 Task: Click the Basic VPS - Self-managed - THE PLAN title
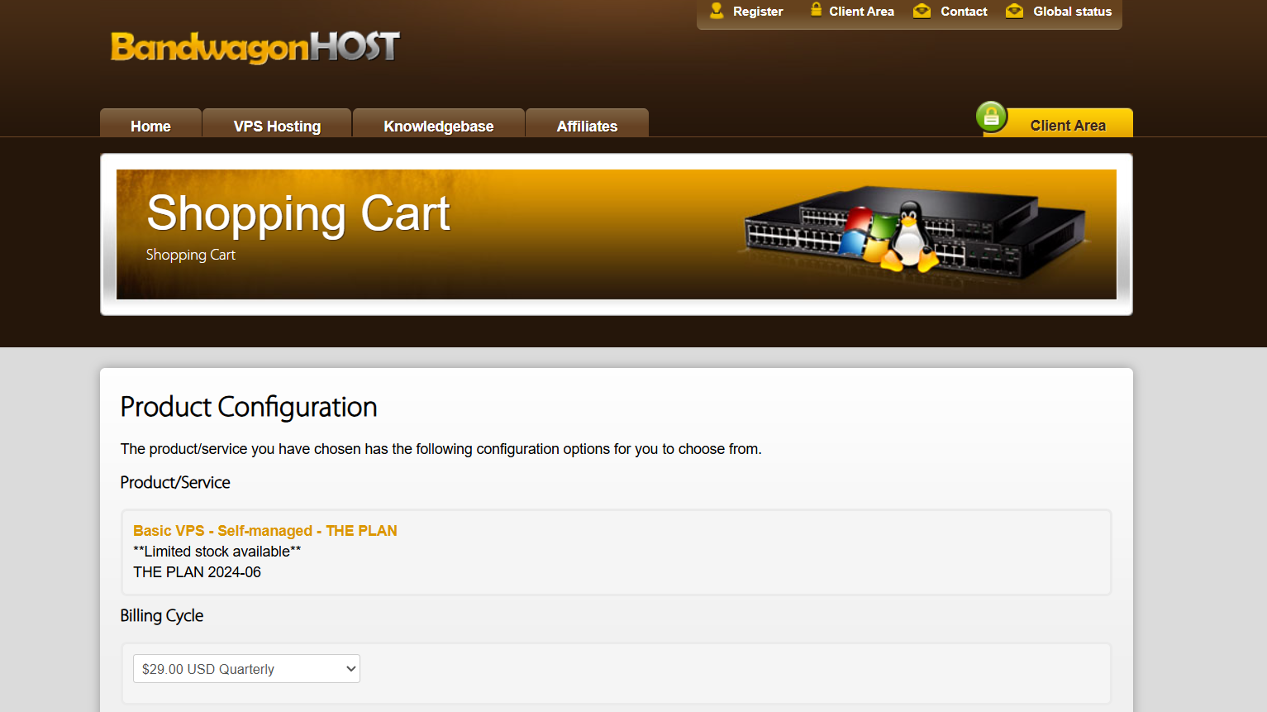tap(265, 531)
